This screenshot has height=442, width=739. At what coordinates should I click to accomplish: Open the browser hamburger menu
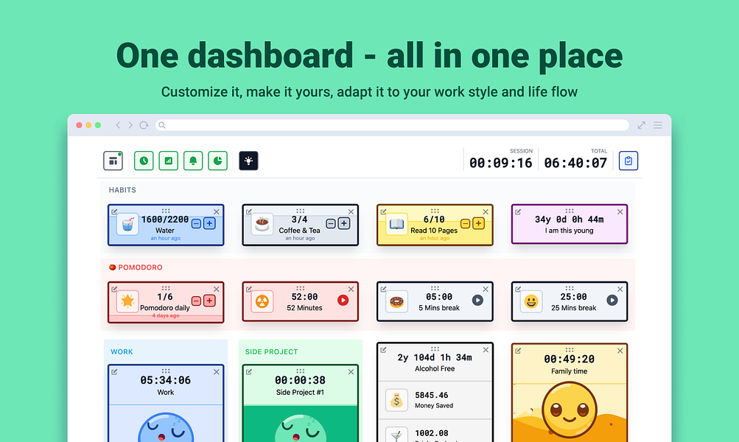(657, 125)
